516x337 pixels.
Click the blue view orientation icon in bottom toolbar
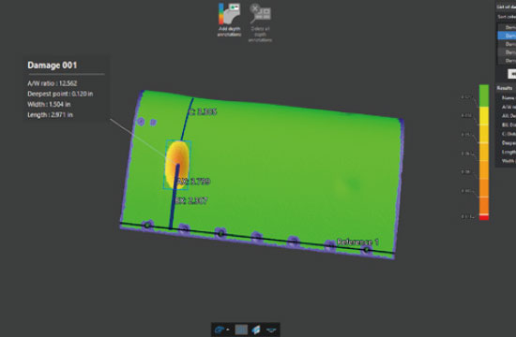(219, 330)
